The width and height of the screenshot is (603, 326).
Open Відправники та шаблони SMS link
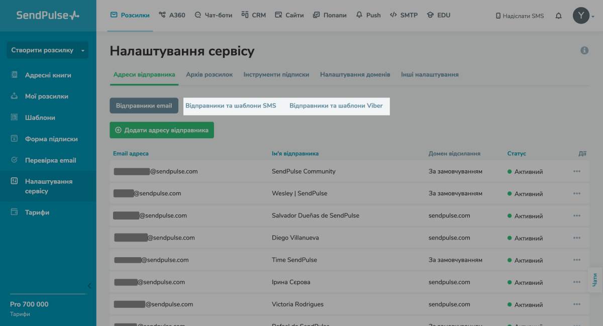pyautogui.click(x=231, y=106)
